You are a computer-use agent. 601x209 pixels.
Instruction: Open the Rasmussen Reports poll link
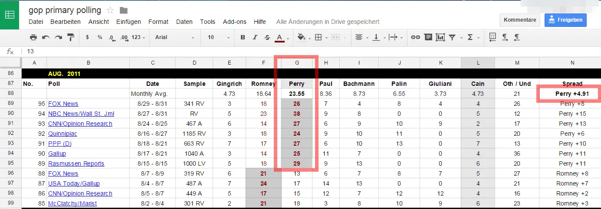coord(76,163)
